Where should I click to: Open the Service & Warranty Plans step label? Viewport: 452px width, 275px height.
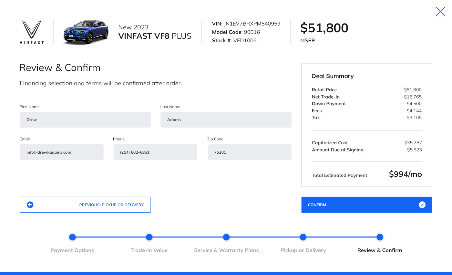[226, 250]
